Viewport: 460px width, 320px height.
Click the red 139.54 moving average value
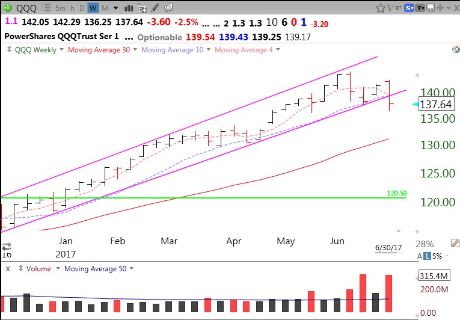[x=200, y=37]
